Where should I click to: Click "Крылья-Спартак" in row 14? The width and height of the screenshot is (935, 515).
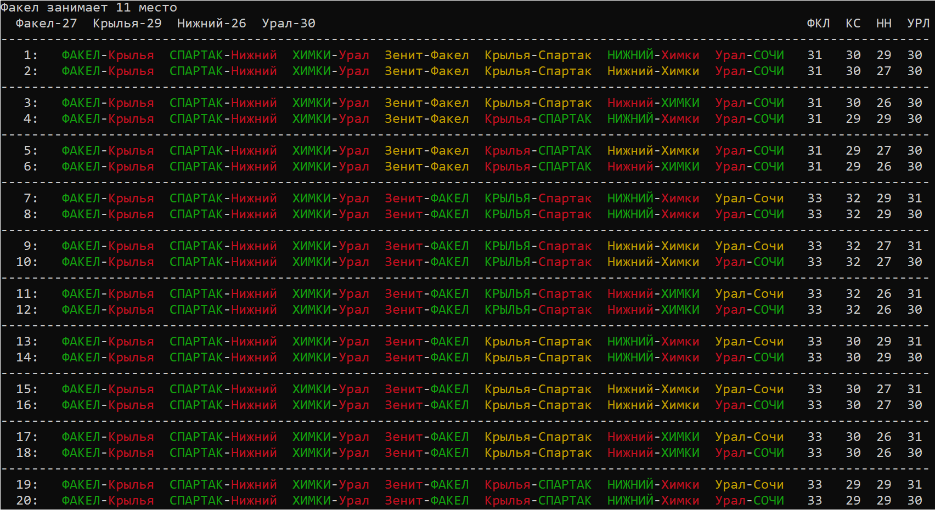tap(538, 358)
